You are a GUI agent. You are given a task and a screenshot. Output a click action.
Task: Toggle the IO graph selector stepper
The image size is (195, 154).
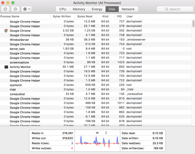click(106, 133)
